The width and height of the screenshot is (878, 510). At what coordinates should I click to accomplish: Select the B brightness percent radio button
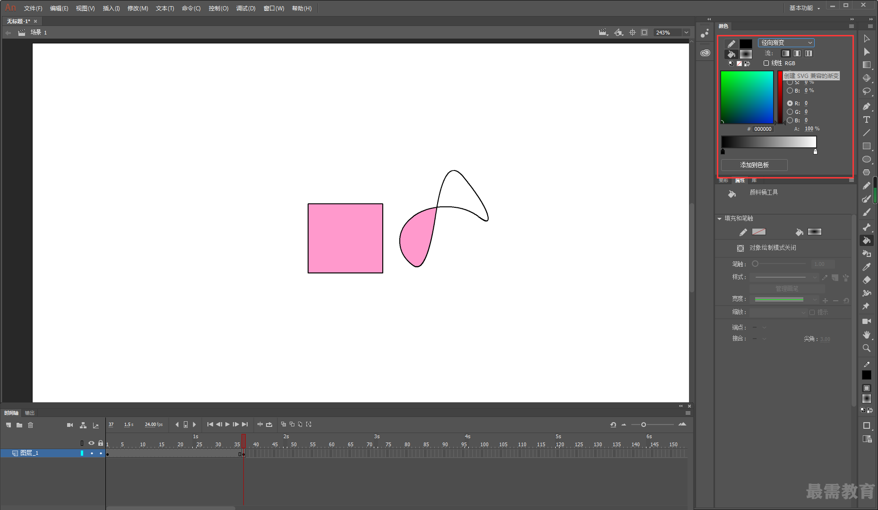(x=790, y=90)
